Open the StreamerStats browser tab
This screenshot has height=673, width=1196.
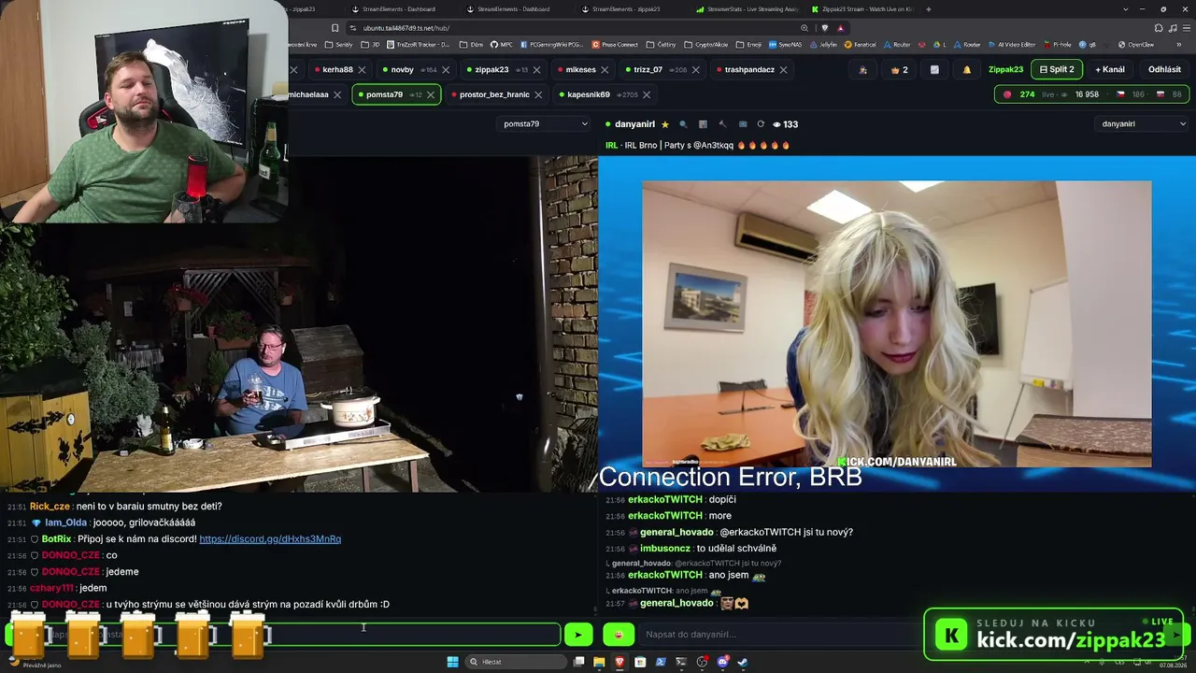(747, 9)
